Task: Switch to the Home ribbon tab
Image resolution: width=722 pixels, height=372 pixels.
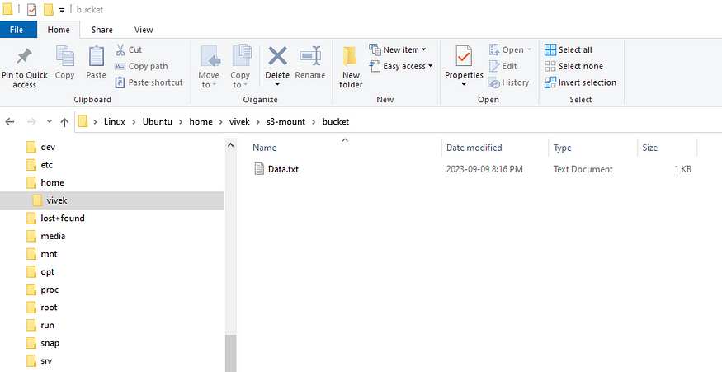Action: coord(59,30)
